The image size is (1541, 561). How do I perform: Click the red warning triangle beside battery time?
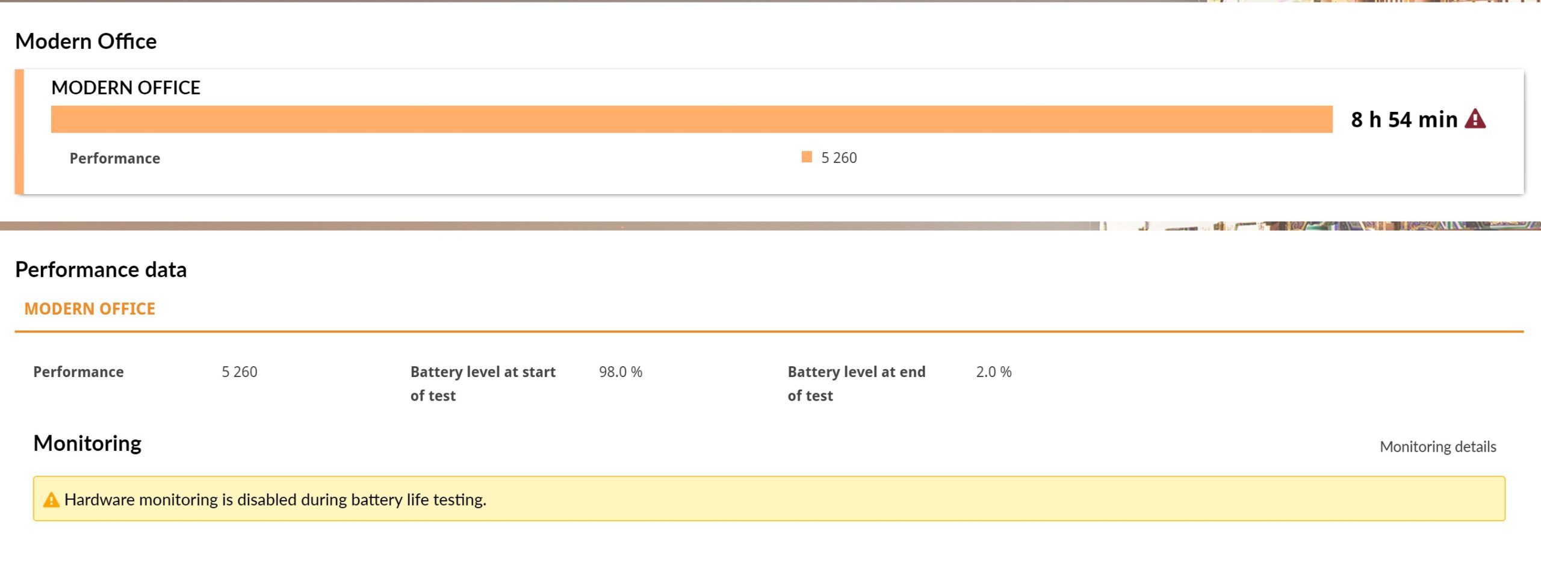[x=1475, y=119]
